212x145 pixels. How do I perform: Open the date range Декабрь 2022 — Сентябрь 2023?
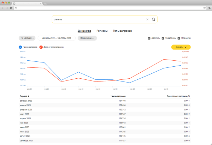coord(57,38)
